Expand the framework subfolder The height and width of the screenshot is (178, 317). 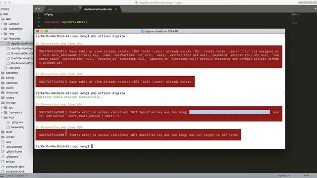(x=2, y=112)
